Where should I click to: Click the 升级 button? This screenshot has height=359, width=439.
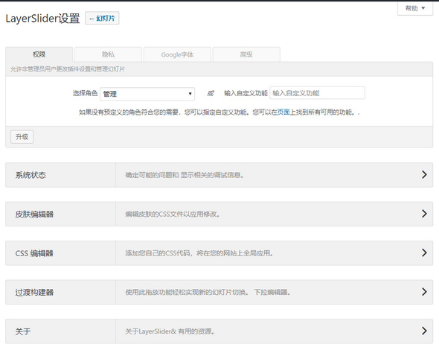(x=22, y=137)
